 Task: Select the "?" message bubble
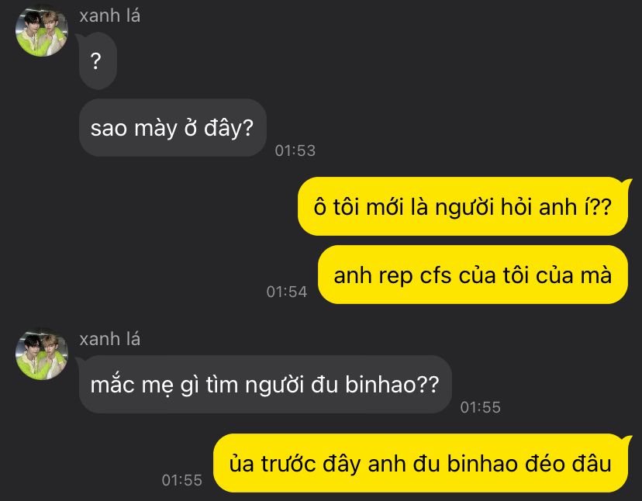(x=98, y=61)
